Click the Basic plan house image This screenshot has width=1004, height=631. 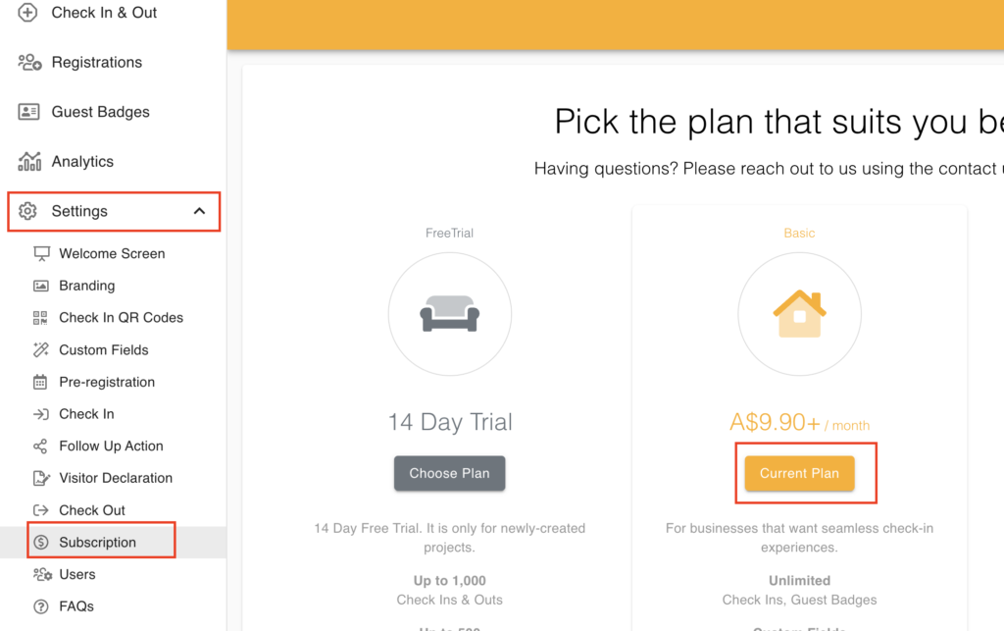point(799,314)
